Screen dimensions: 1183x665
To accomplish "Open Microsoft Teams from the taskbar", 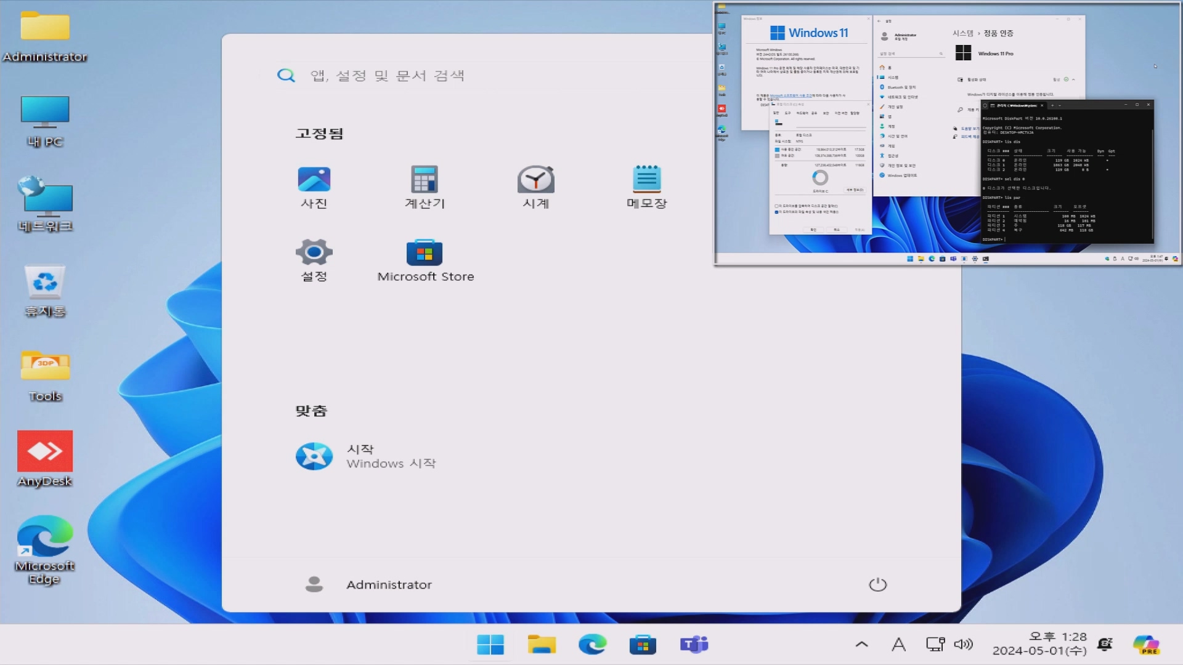I will 694,645.
